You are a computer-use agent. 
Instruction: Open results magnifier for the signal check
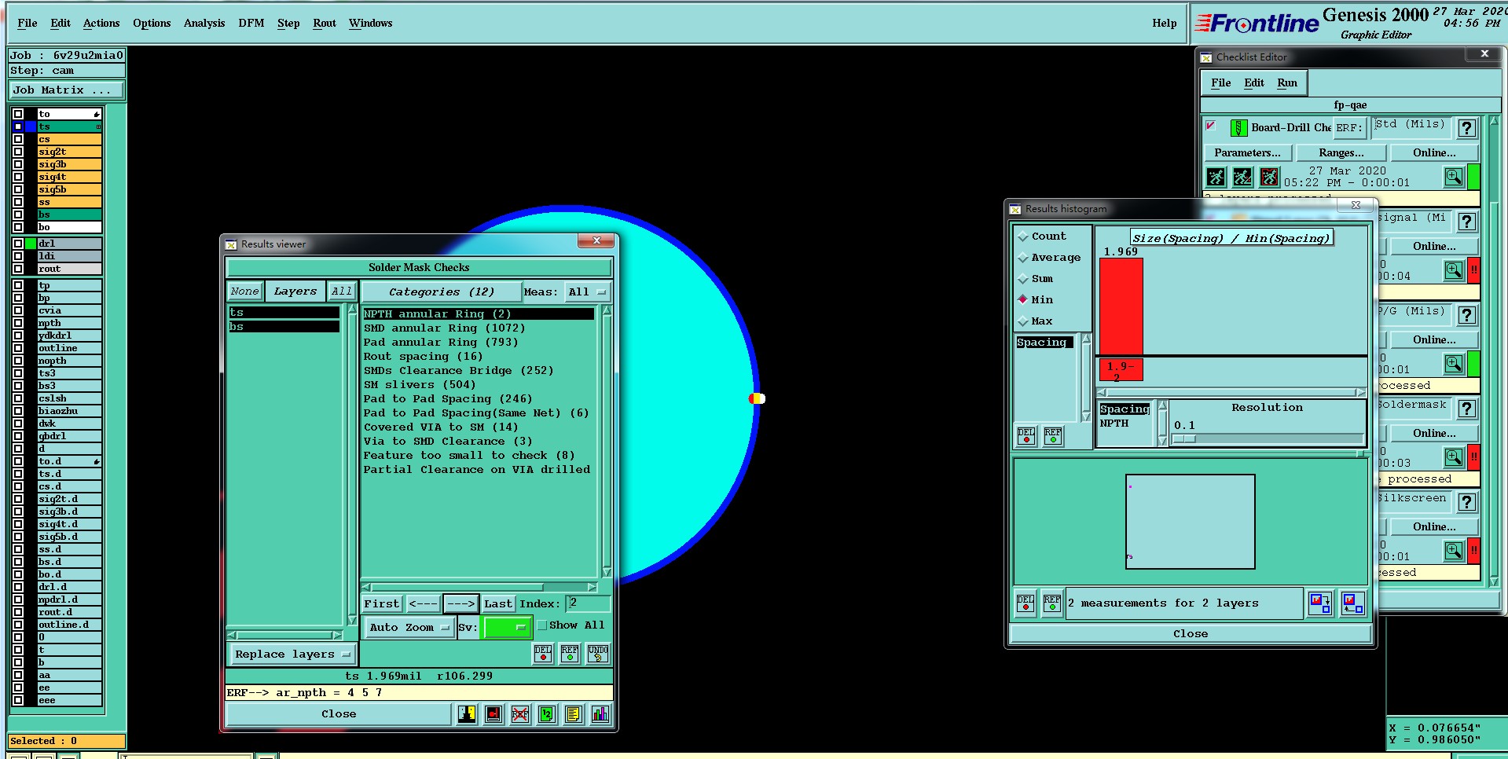pos(1454,270)
